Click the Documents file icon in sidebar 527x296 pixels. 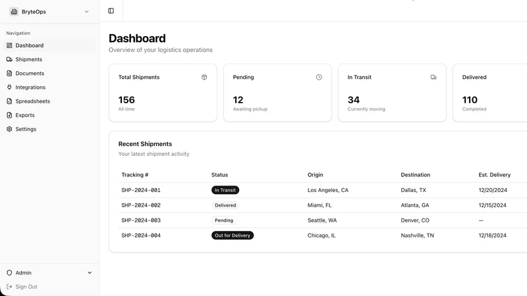tap(9, 73)
